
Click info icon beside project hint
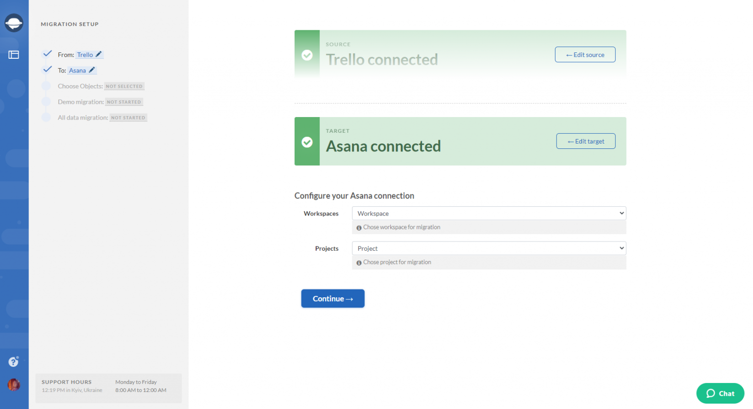coord(359,263)
